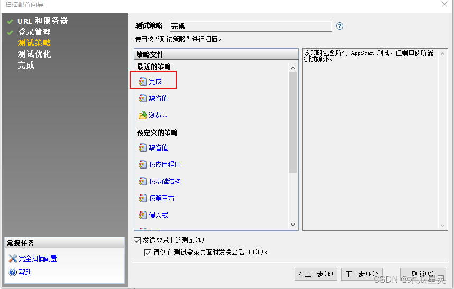Open the 帮助 link in 常规任务
The height and width of the screenshot is (289, 454).
(x=25, y=272)
